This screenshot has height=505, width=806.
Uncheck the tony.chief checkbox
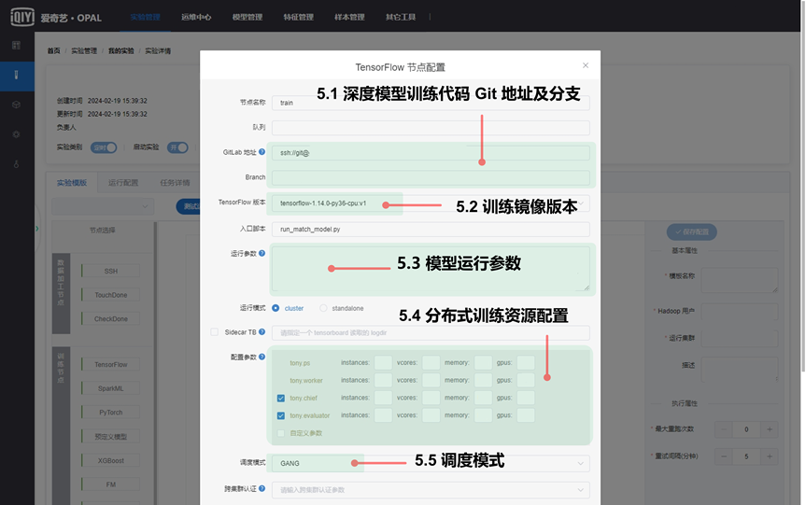click(x=281, y=398)
